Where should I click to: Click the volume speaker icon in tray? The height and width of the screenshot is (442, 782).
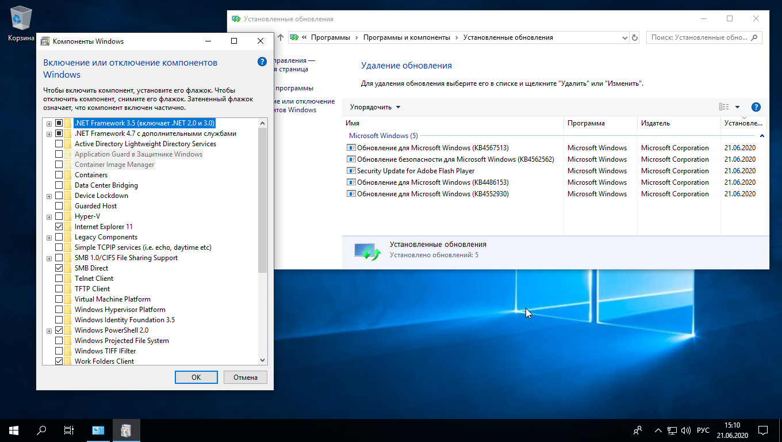click(x=686, y=430)
